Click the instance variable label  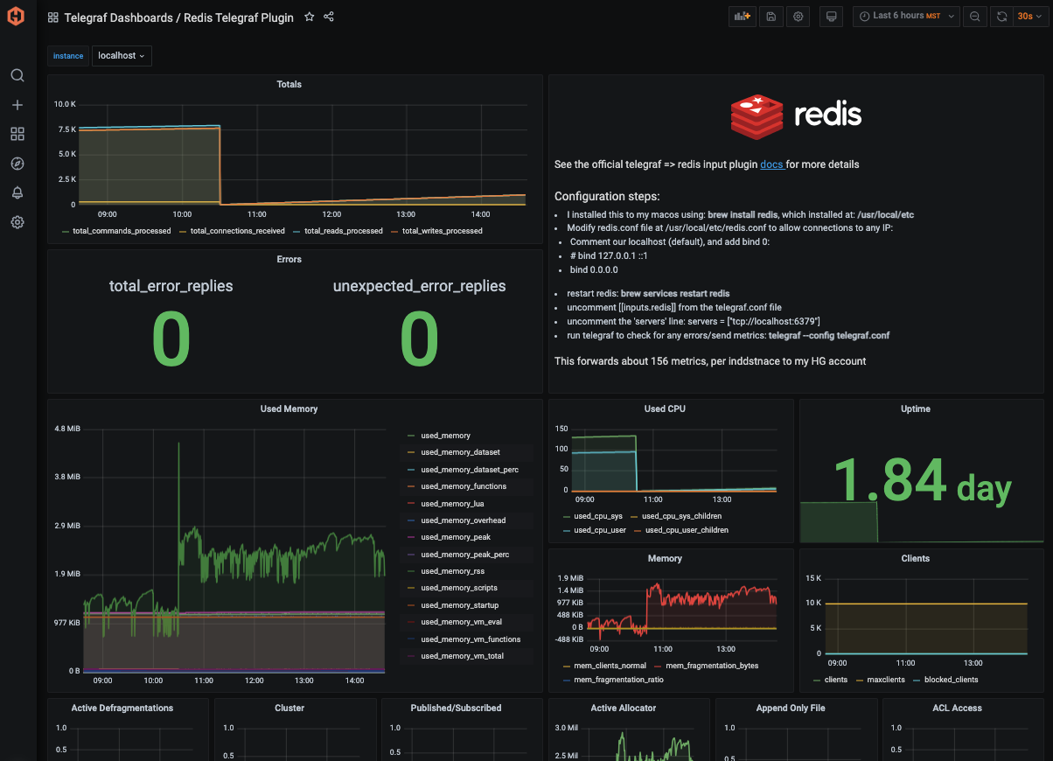pos(68,55)
